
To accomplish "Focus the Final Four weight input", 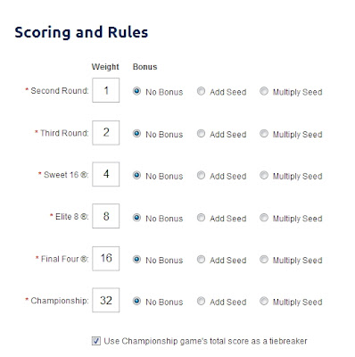I will [x=106, y=259].
